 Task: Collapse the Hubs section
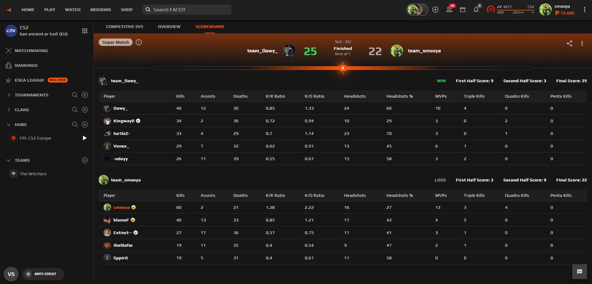[8, 124]
